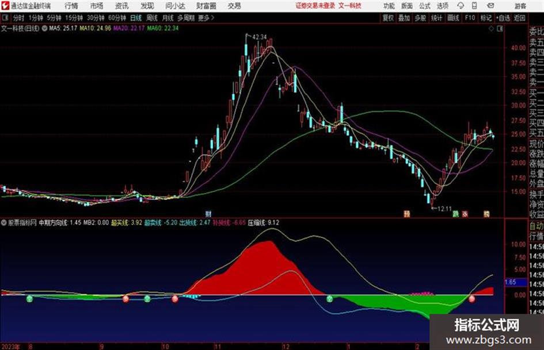
Task: Toggle the left panel icon beside 分时
Action: pos(5,18)
